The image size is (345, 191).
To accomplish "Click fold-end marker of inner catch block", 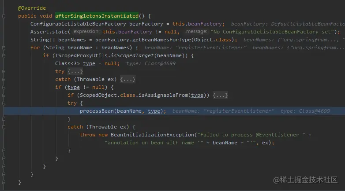I will pos(4,151).
